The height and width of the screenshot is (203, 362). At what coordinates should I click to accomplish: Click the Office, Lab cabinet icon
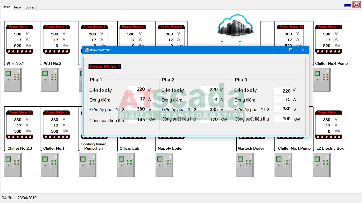126,165
